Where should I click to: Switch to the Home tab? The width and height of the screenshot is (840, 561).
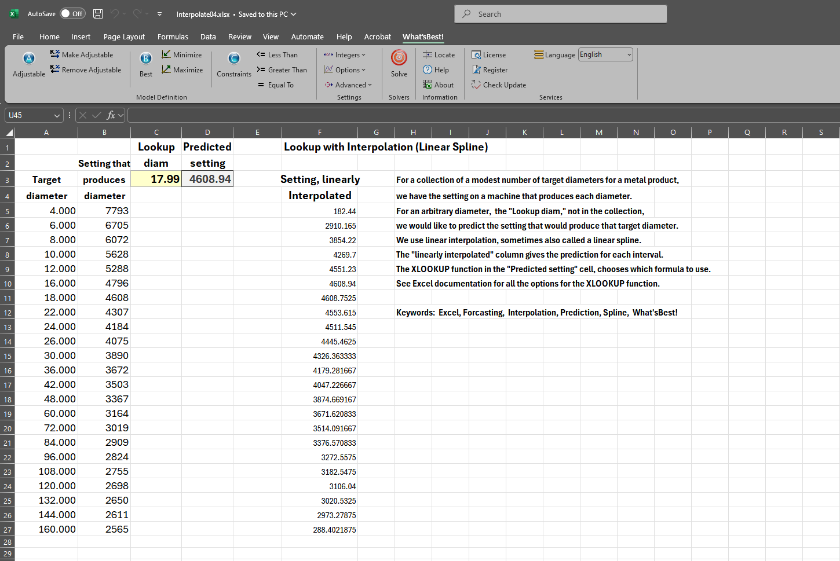coord(49,36)
